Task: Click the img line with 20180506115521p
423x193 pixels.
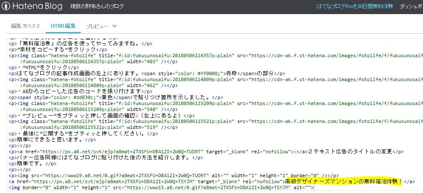Action: tap(216, 122)
